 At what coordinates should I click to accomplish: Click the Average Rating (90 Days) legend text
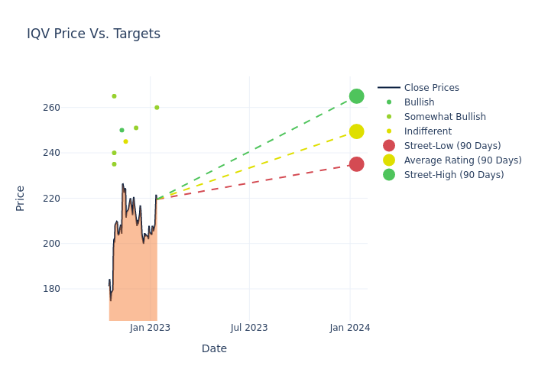click(462, 160)
